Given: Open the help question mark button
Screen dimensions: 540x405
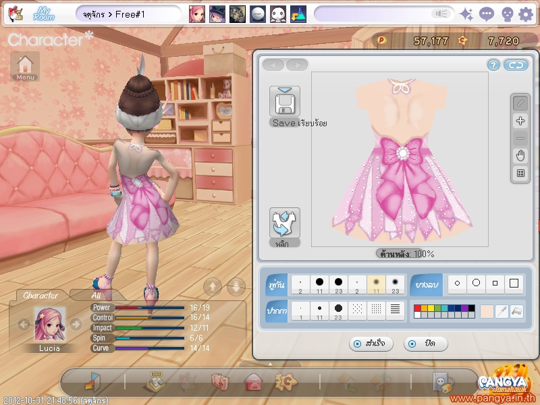Looking at the screenshot, I should pos(493,65).
